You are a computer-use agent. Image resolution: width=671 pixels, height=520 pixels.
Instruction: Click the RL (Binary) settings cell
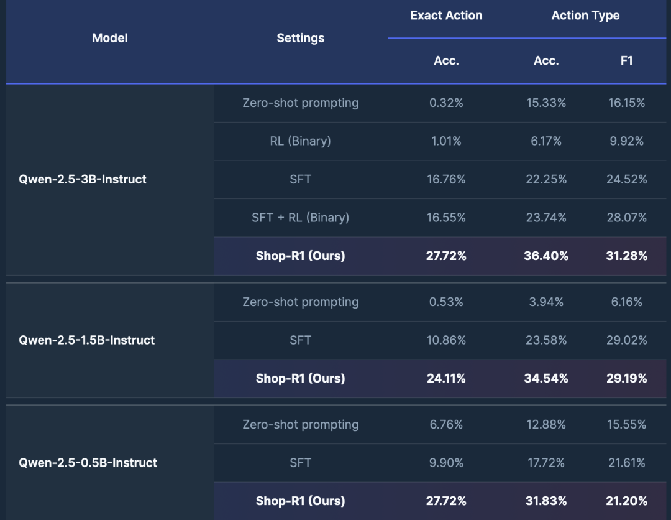pyautogui.click(x=301, y=141)
